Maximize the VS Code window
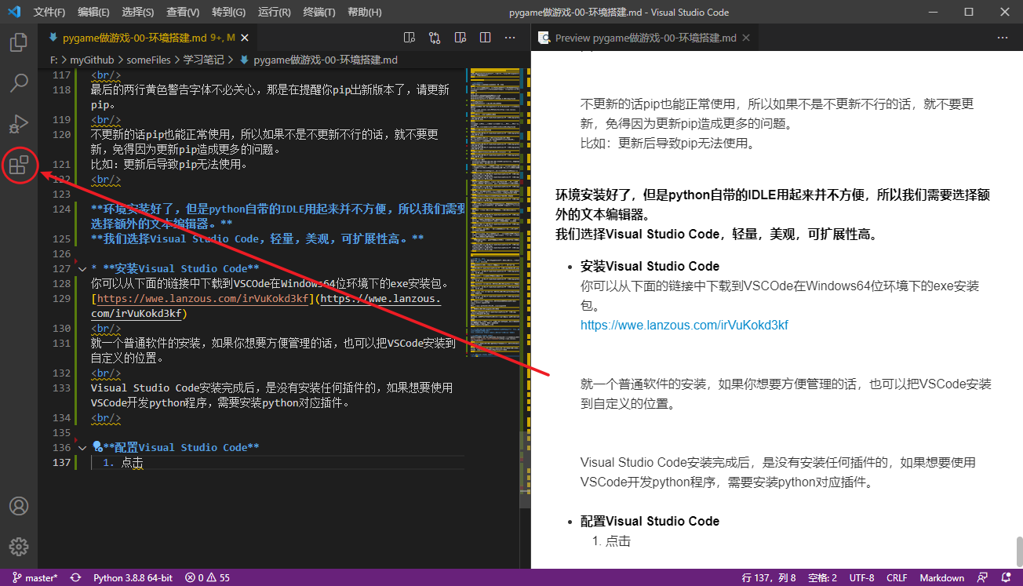Viewport: 1023px width, 586px height. click(x=969, y=12)
